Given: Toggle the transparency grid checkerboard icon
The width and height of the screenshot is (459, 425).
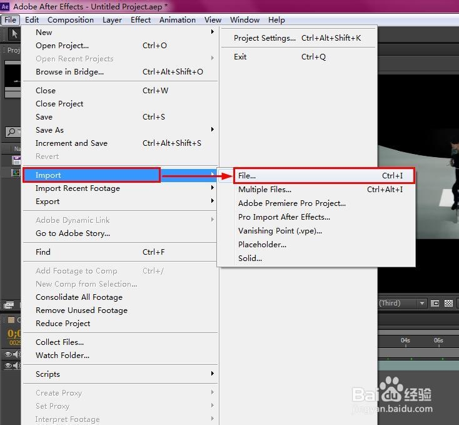Looking at the screenshot, I should tap(448, 303).
